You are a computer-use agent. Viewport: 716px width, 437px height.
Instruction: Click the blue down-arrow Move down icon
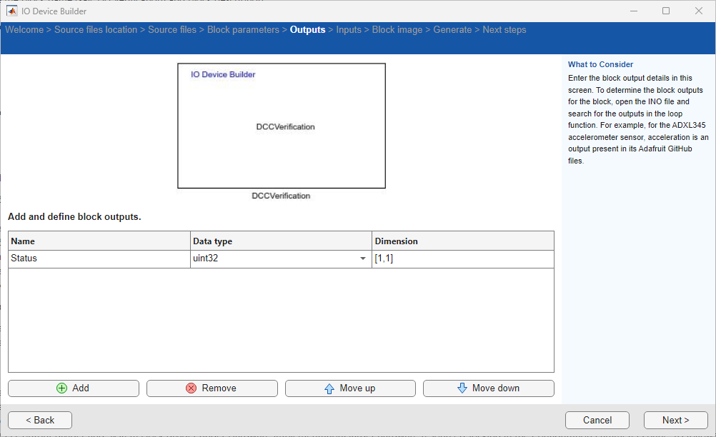[462, 388]
